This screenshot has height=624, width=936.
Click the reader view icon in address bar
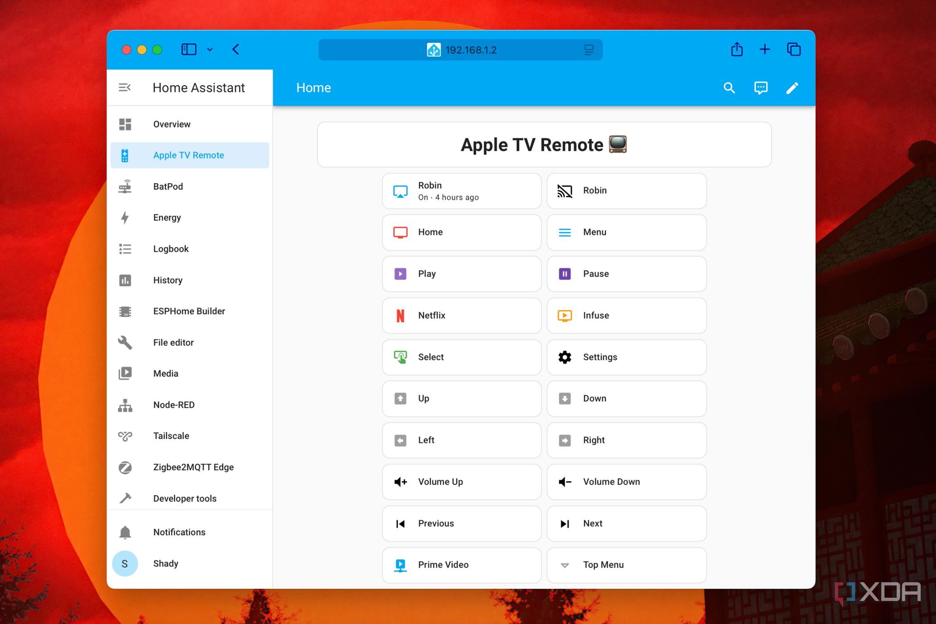(x=589, y=50)
